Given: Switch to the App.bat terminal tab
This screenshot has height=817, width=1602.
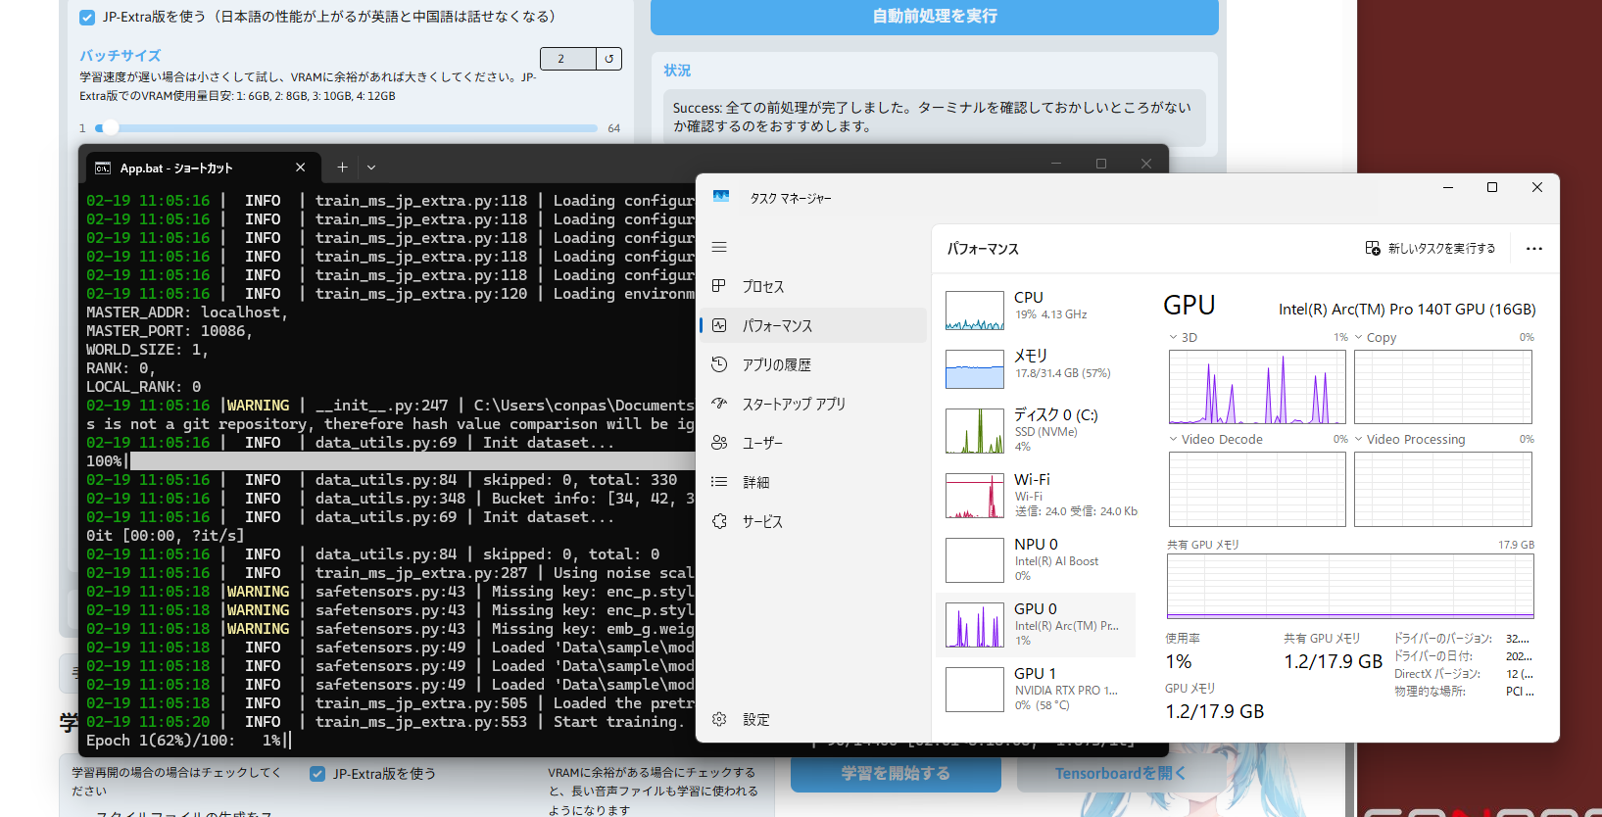Looking at the screenshot, I should point(186,168).
